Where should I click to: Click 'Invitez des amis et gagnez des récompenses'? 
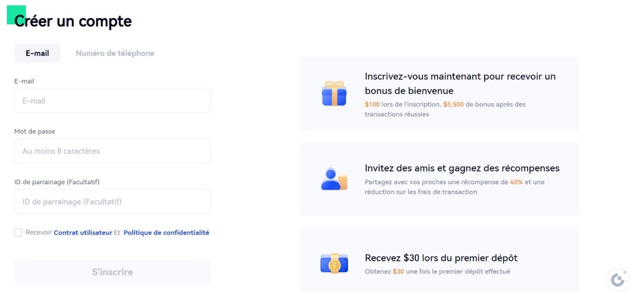[462, 168]
